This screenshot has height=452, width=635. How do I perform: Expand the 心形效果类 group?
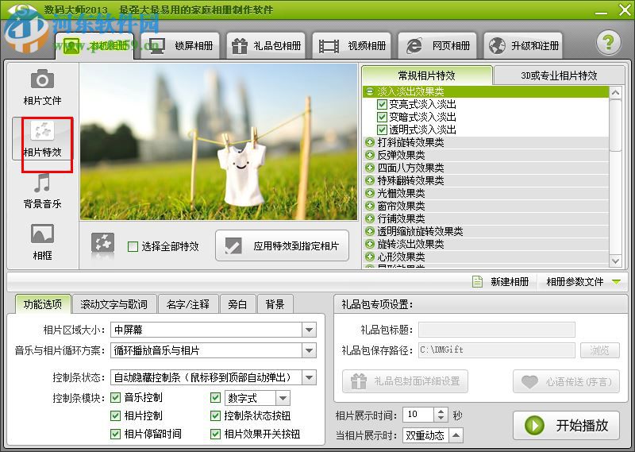pyautogui.click(x=369, y=257)
